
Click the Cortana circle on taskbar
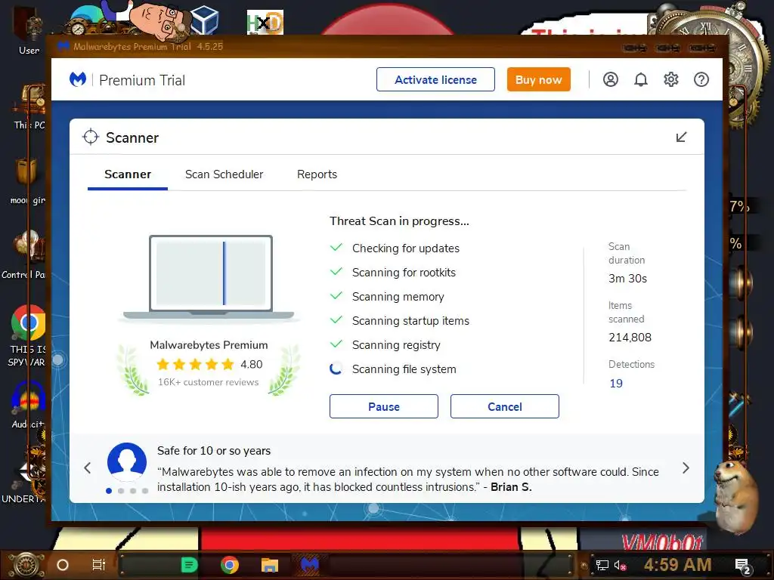click(62, 565)
